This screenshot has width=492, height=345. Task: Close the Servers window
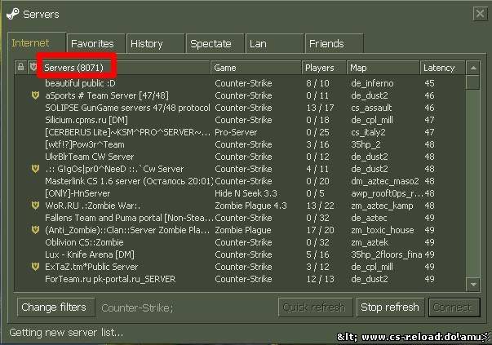pos(480,14)
